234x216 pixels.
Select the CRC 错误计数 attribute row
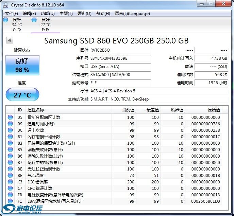(114, 188)
